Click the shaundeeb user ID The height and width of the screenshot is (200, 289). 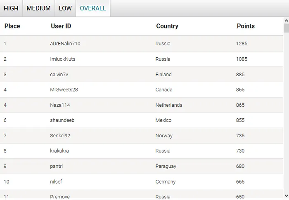click(62, 120)
